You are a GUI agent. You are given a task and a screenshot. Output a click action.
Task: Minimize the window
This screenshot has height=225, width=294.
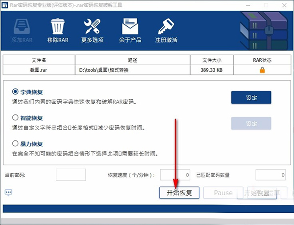pyautogui.click(x=248, y=5)
